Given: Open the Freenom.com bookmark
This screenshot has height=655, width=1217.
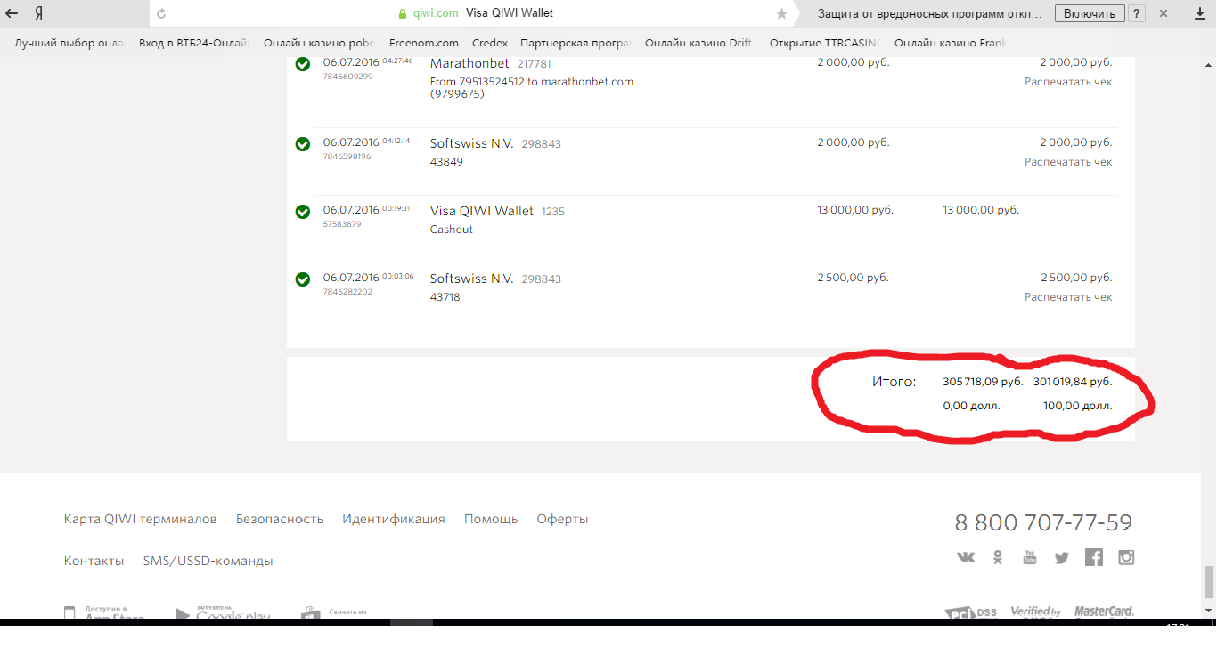Looking at the screenshot, I should [424, 43].
